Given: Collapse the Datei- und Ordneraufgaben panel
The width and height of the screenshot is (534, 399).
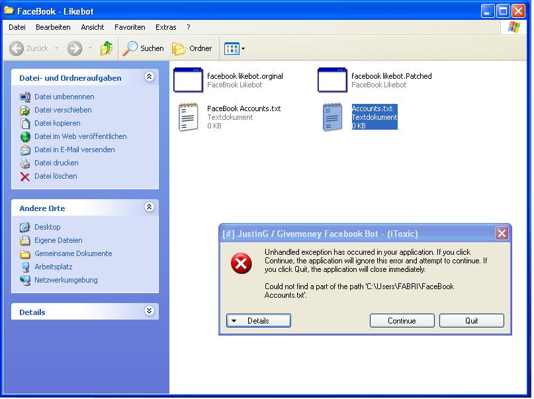Looking at the screenshot, I should coord(149,77).
